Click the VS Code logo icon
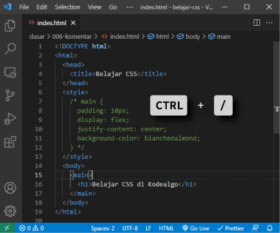 pyautogui.click(x=7, y=7)
